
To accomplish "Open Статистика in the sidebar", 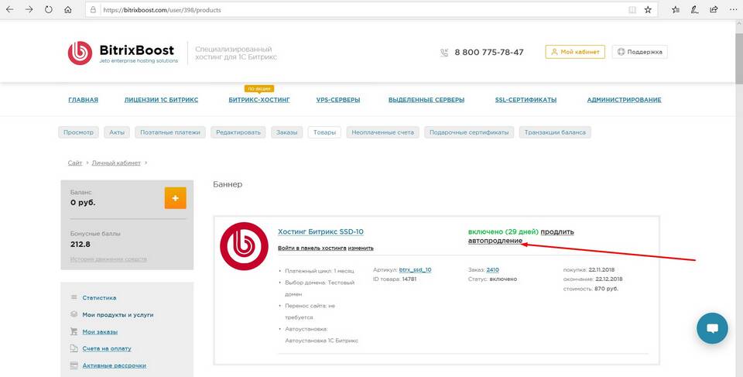I will (x=99, y=298).
